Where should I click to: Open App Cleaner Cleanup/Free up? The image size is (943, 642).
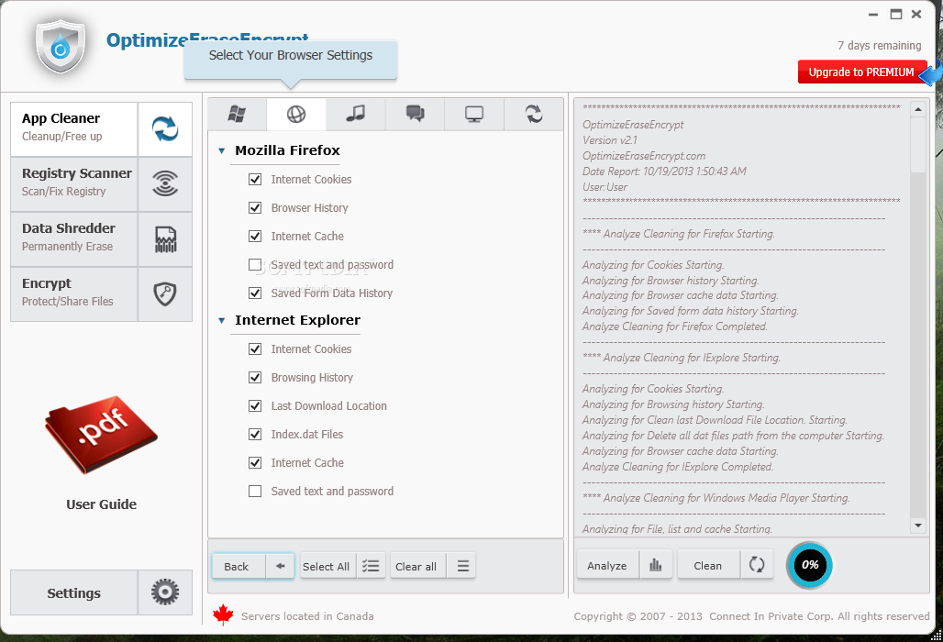(x=74, y=129)
